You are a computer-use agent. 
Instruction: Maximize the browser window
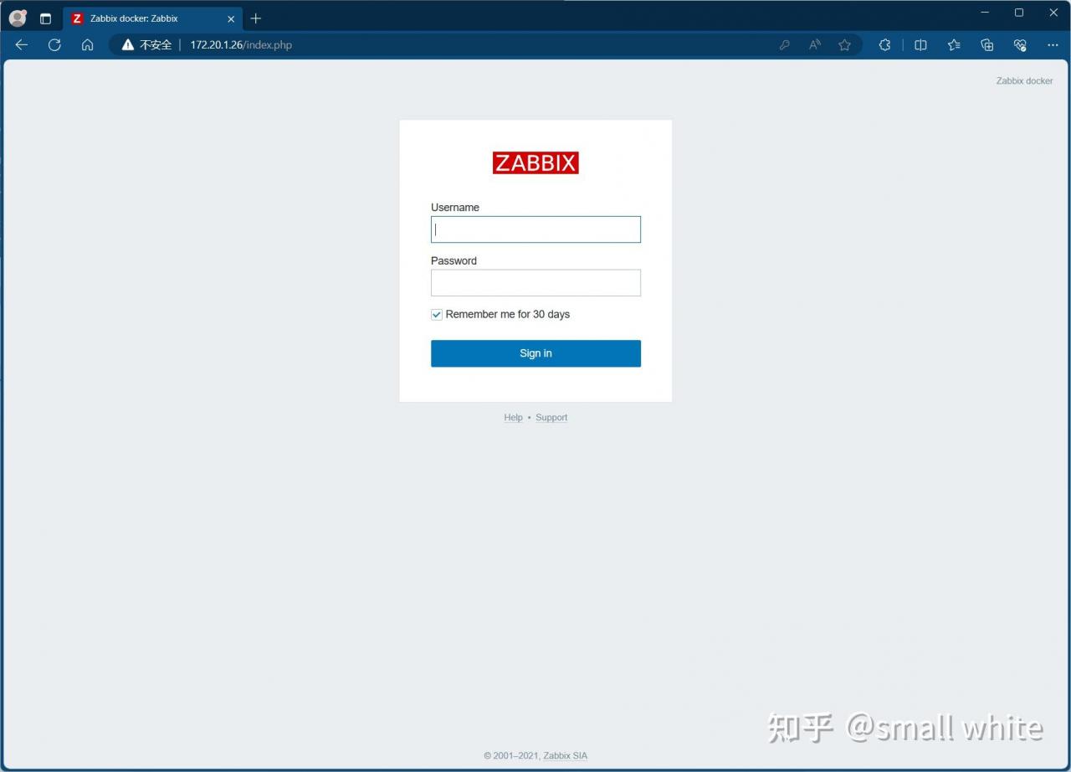pyautogui.click(x=1019, y=13)
